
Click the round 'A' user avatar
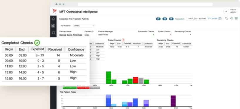226,11
